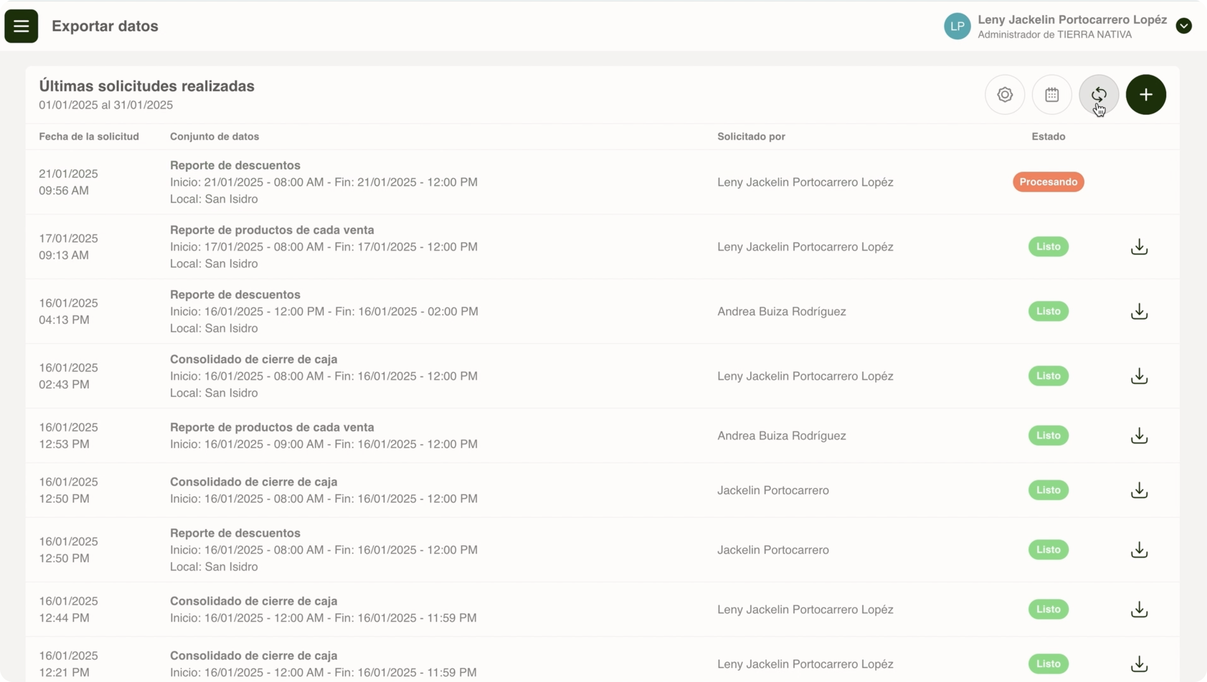Open the calendar date filter
The height and width of the screenshot is (682, 1207).
tap(1052, 95)
